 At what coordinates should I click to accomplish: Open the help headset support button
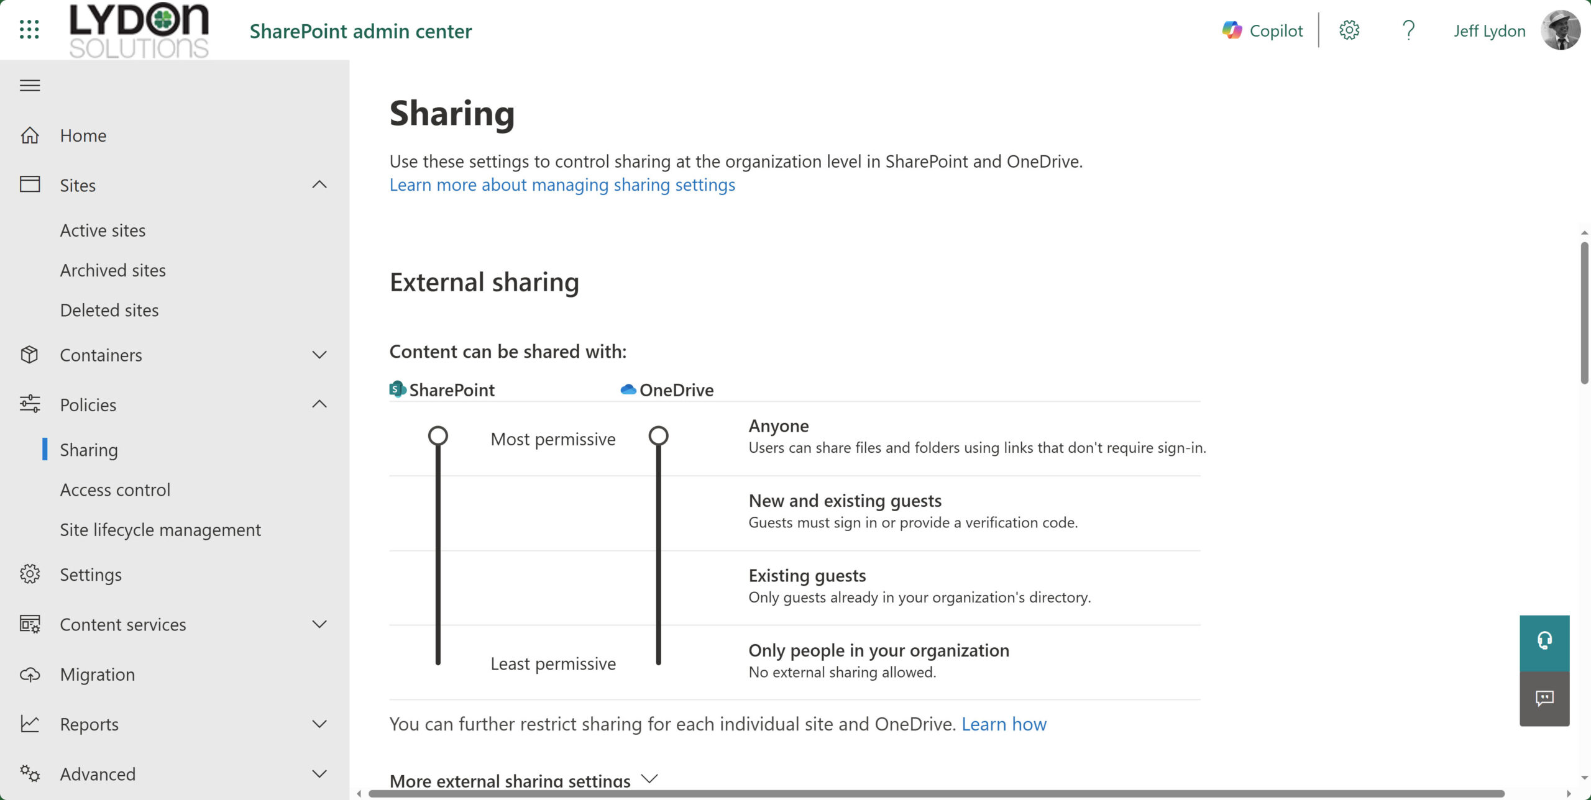[1544, 643]
